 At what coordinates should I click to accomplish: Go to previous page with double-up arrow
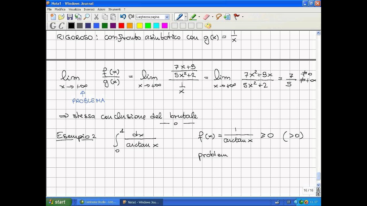[318, 189]
